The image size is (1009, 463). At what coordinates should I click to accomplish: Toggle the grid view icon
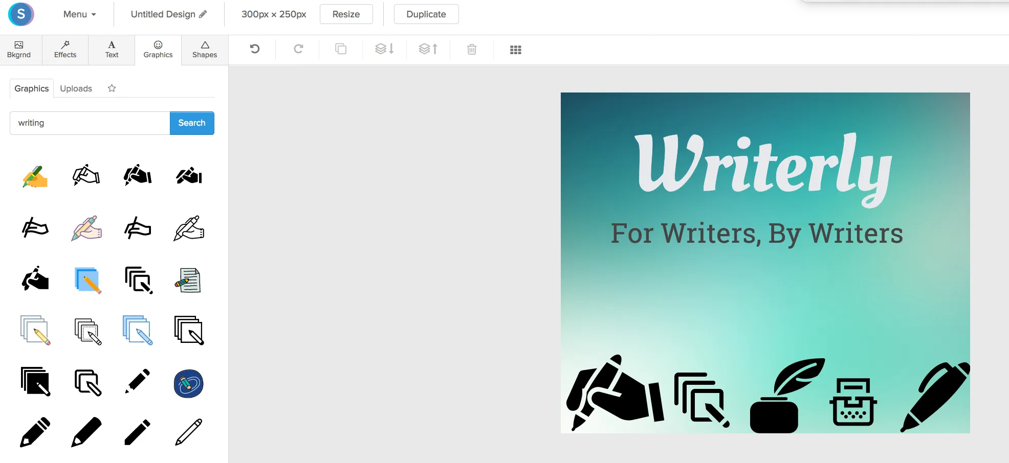[516, 50]
